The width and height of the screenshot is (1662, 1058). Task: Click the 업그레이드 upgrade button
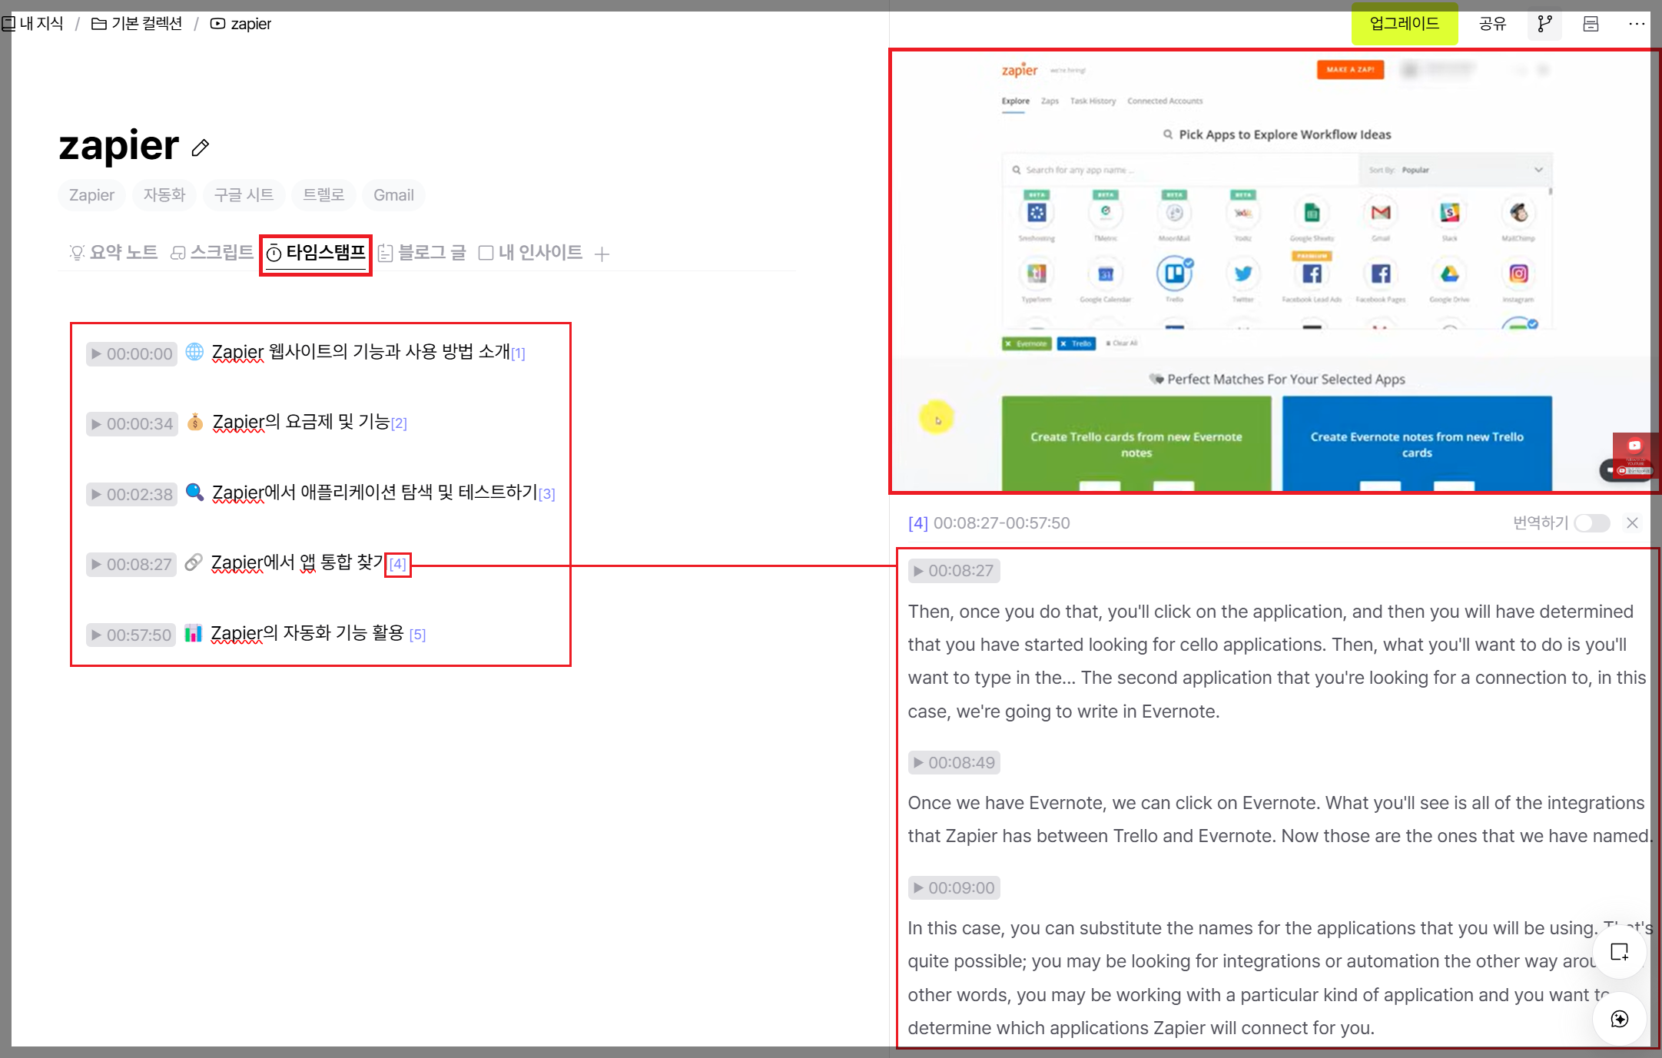[x=1404, y=24]
